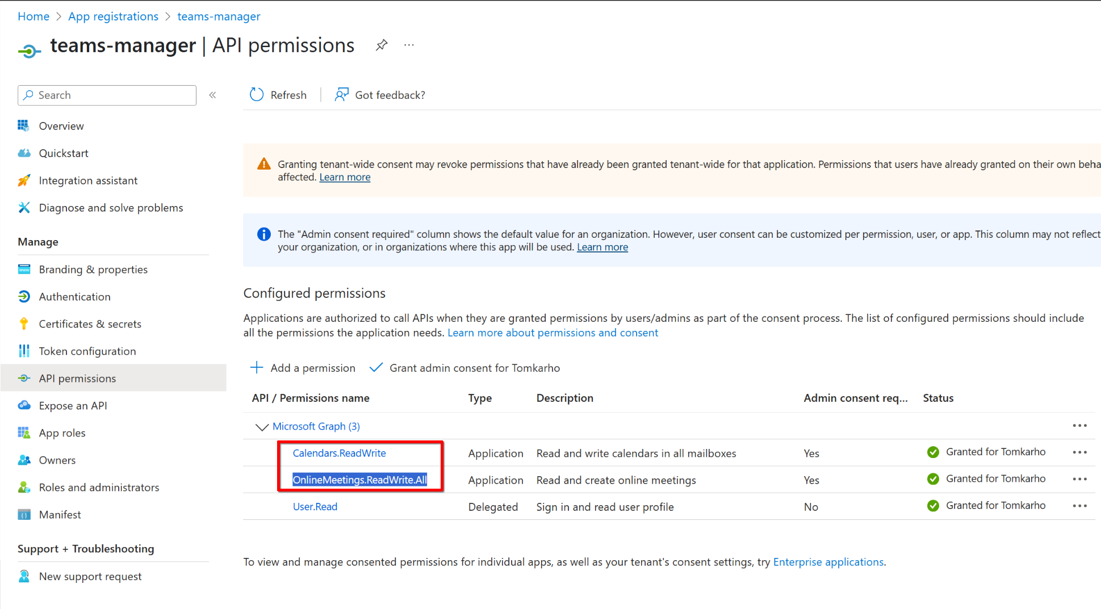
Task: Open more options for Microsoft Graph row
Action: point(1079,426)
